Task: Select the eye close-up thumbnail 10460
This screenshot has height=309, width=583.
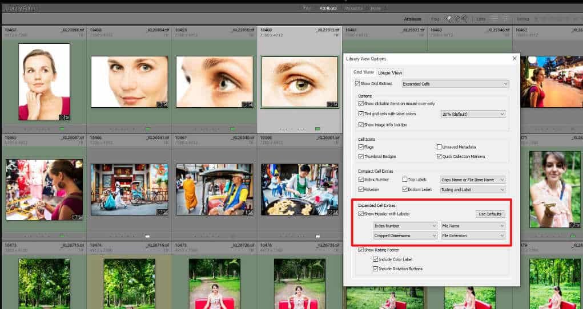Action: pos(300,82)
